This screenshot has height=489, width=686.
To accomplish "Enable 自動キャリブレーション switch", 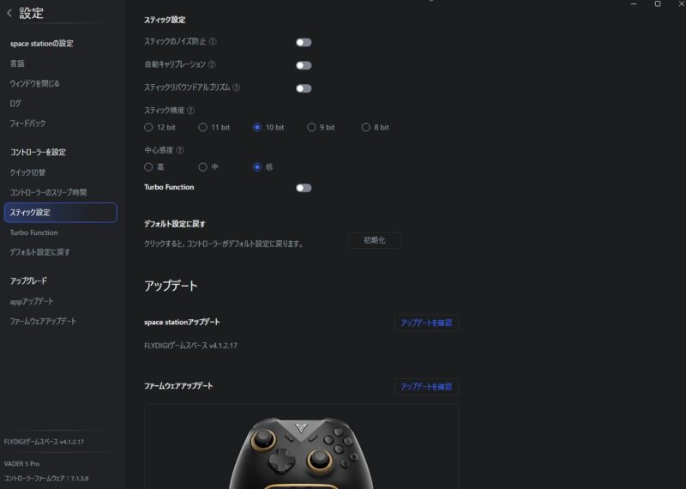I will pyautogui.click(x=304, y=65).
